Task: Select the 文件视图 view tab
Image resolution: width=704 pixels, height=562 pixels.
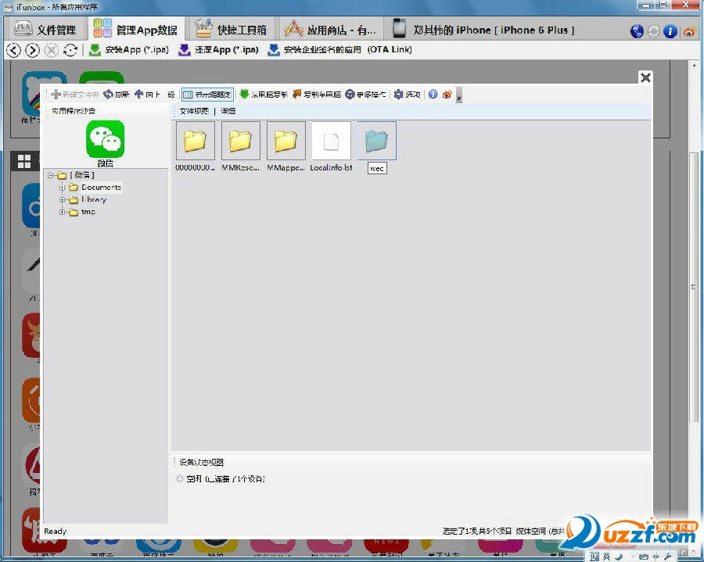Action: pos(194,111)
